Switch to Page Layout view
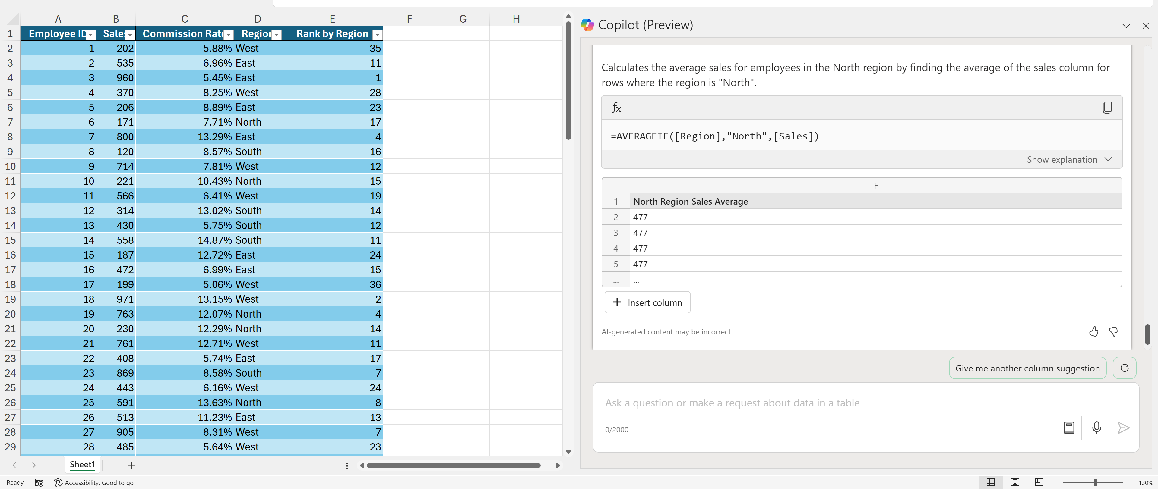Image resolution: width=1158 pixels, height=489 pixels. point(1014,482)
